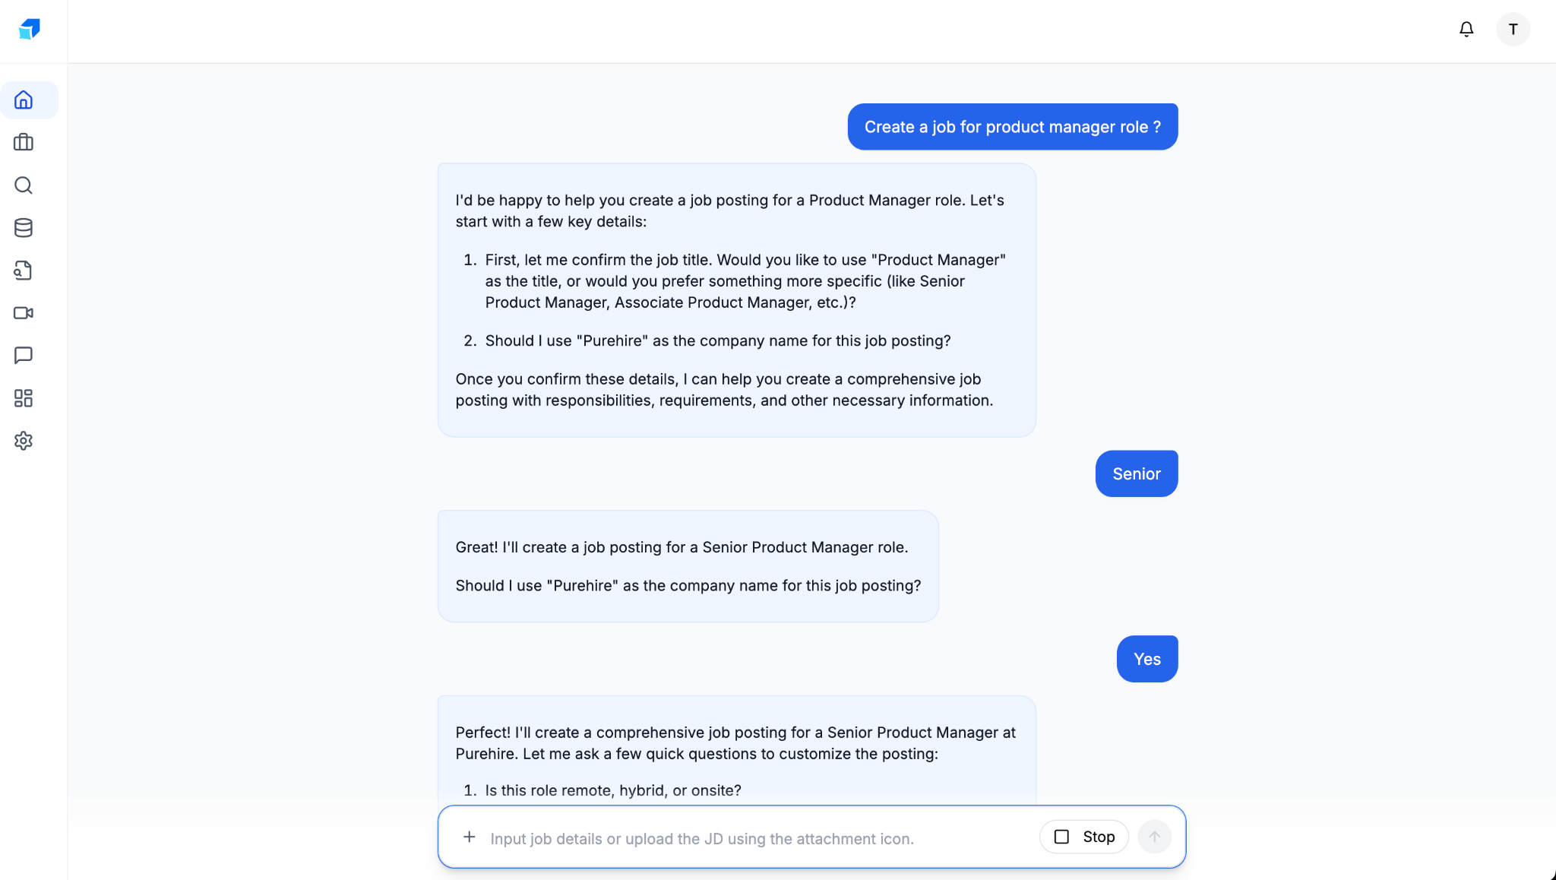This screenshot has height=880, width=1556.
Task: Attach a JD using the plus icon
Action: pos(470,837)
